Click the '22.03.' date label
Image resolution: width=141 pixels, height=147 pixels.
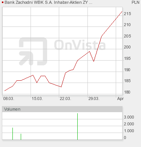65,99
